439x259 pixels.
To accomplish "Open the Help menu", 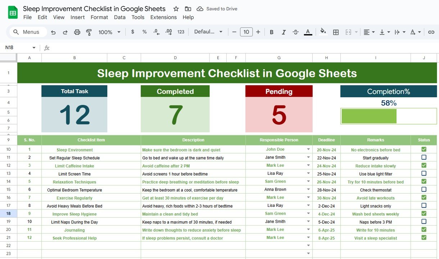I will pyautogui.click(x=188, y=17).
